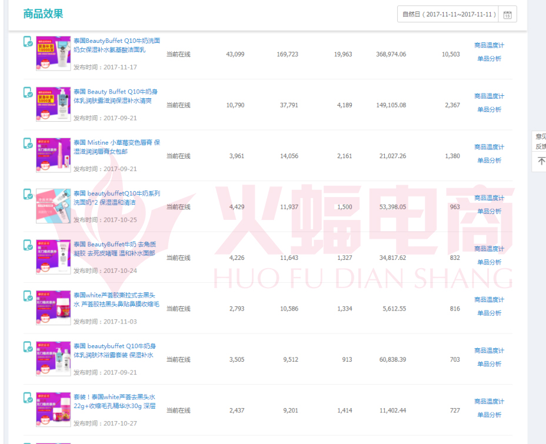Select the amount 368,974.06

(391, 54)
